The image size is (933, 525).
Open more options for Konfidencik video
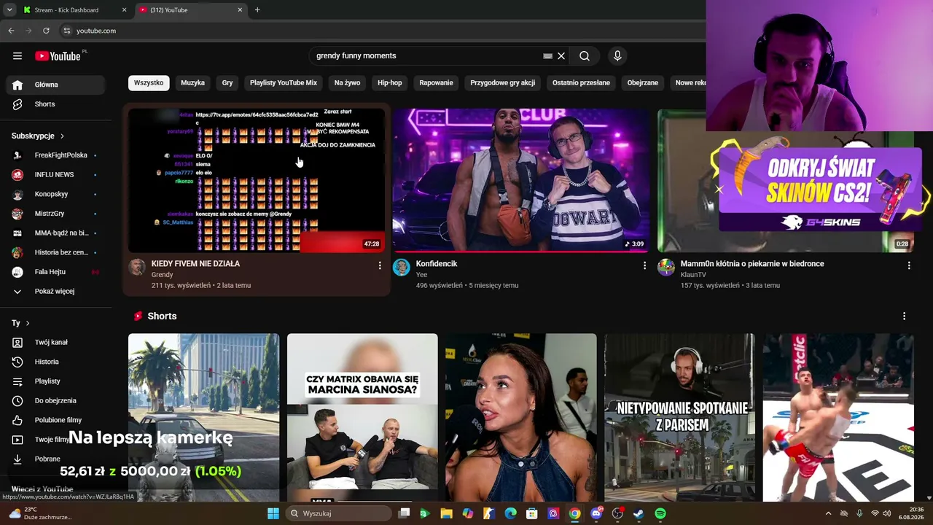[x=644, y=265]
